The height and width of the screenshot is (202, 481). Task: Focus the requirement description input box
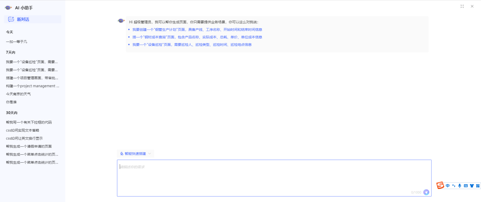[274, 178]
